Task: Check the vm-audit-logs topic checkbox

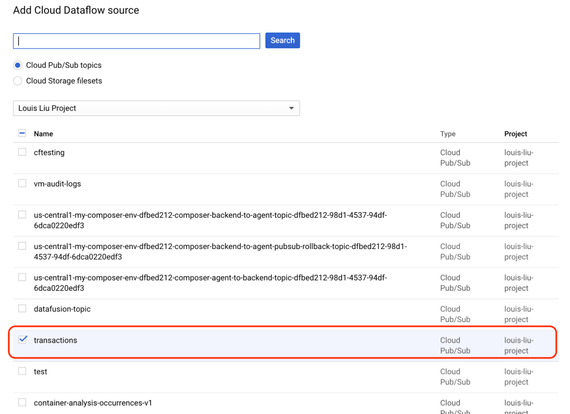Action: pos(22,183)
